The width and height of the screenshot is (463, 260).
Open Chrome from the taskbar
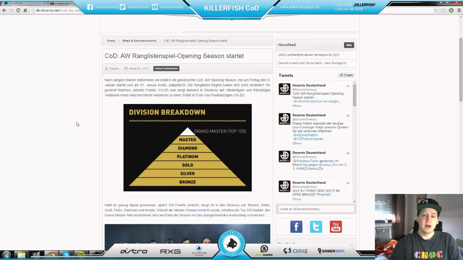(x=51, y=255)
